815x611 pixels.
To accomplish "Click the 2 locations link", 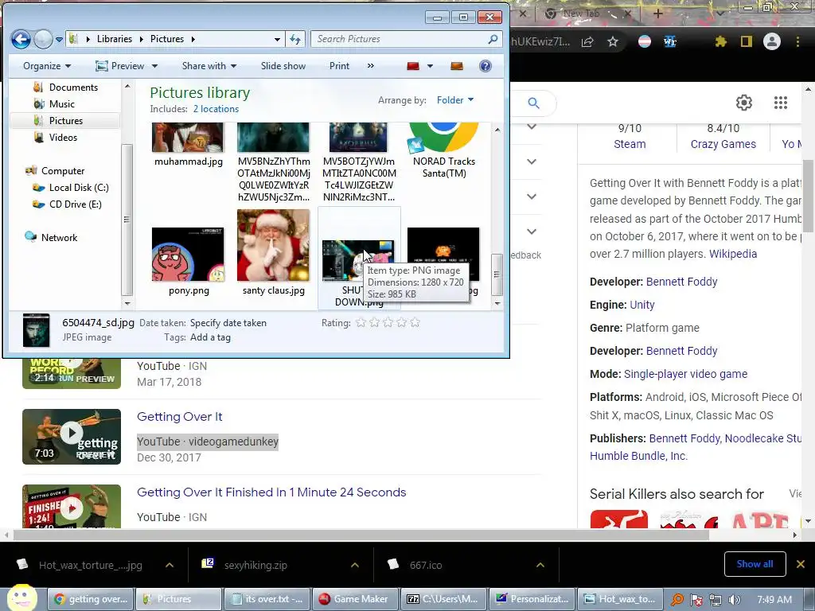I will tap(216, 108).
